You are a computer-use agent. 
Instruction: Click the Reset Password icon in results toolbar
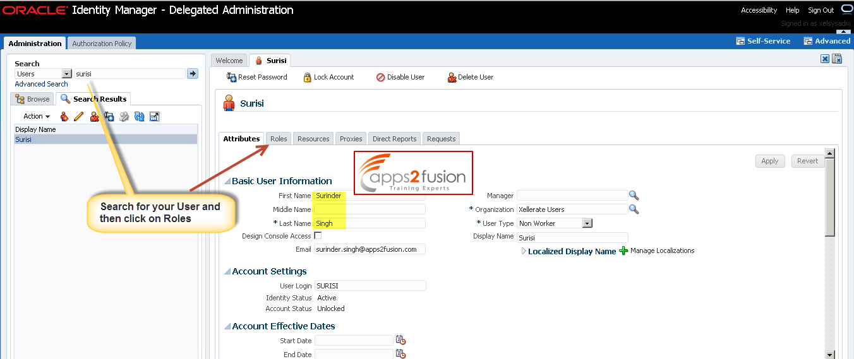109,116
